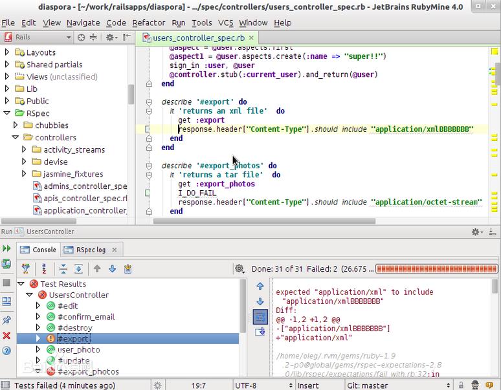Screen dimensions: 501x390
Task: Click the alphabetical sort icon in test toolbar
Action: tap(44, 268)
